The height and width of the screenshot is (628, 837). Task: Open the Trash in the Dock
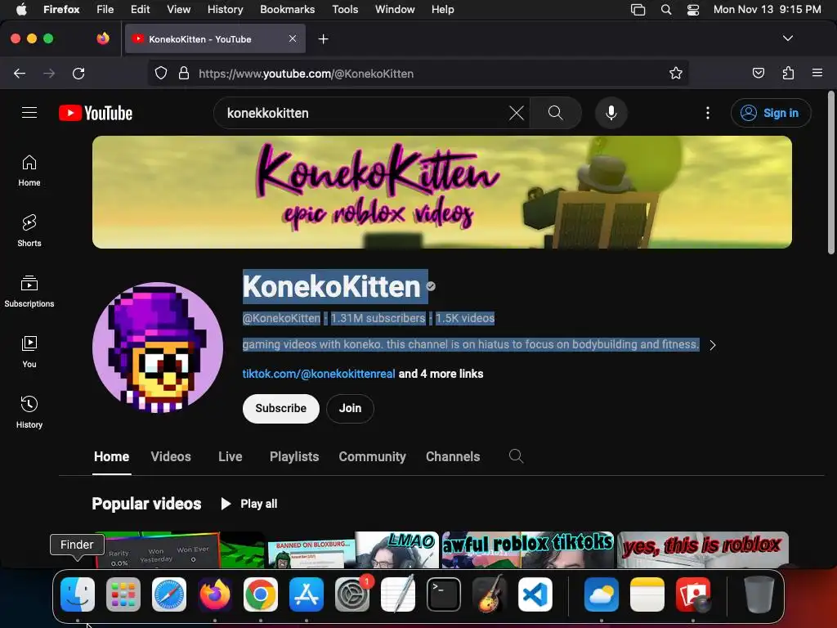[x=758, y=594]
